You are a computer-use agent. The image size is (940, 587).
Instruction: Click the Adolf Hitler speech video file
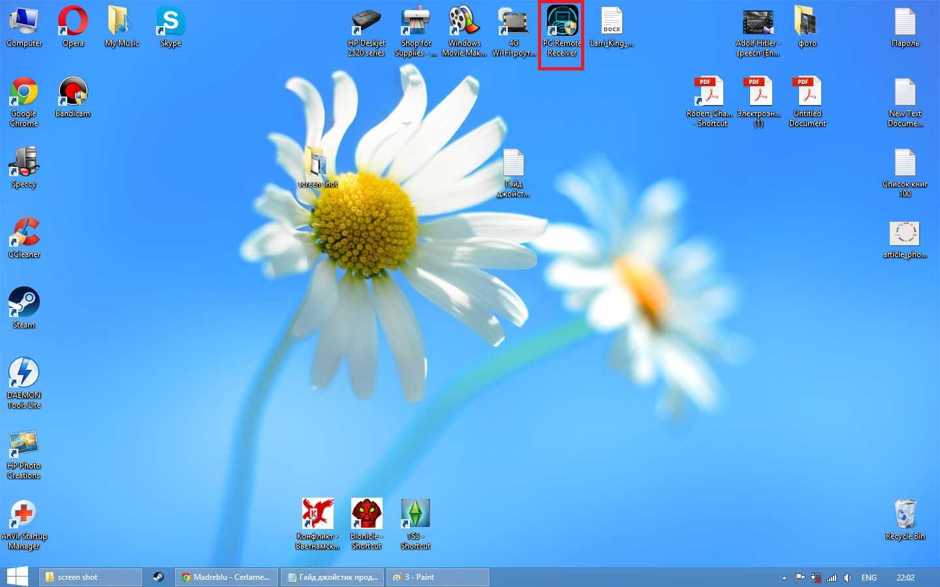(x=758, y=32)
